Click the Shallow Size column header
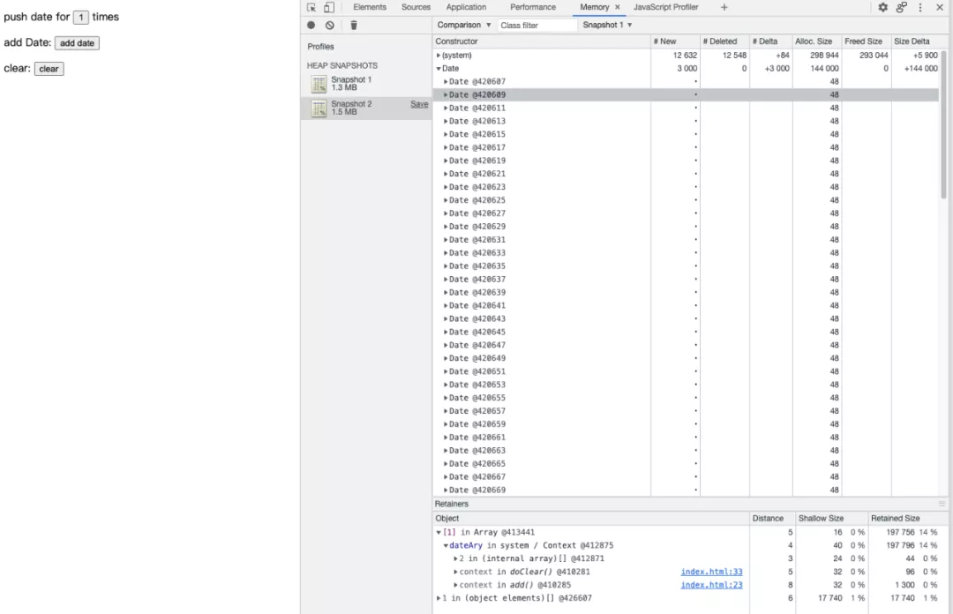 [830, 519]
